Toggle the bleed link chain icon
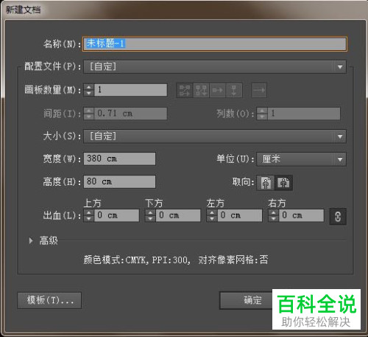 (338, 217)
